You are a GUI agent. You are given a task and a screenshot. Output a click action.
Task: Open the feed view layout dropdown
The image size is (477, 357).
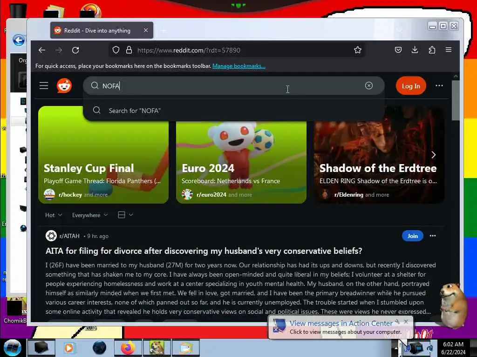click(125, 215)
